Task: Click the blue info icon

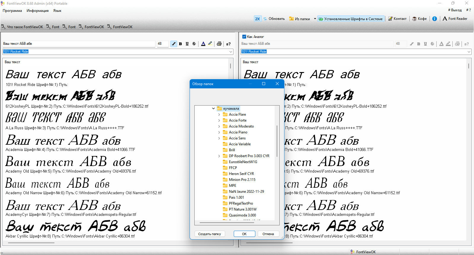Action: click(435, 19)
